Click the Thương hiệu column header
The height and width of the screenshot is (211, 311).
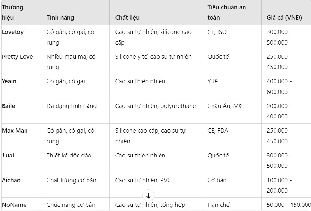tap(13, 12)
